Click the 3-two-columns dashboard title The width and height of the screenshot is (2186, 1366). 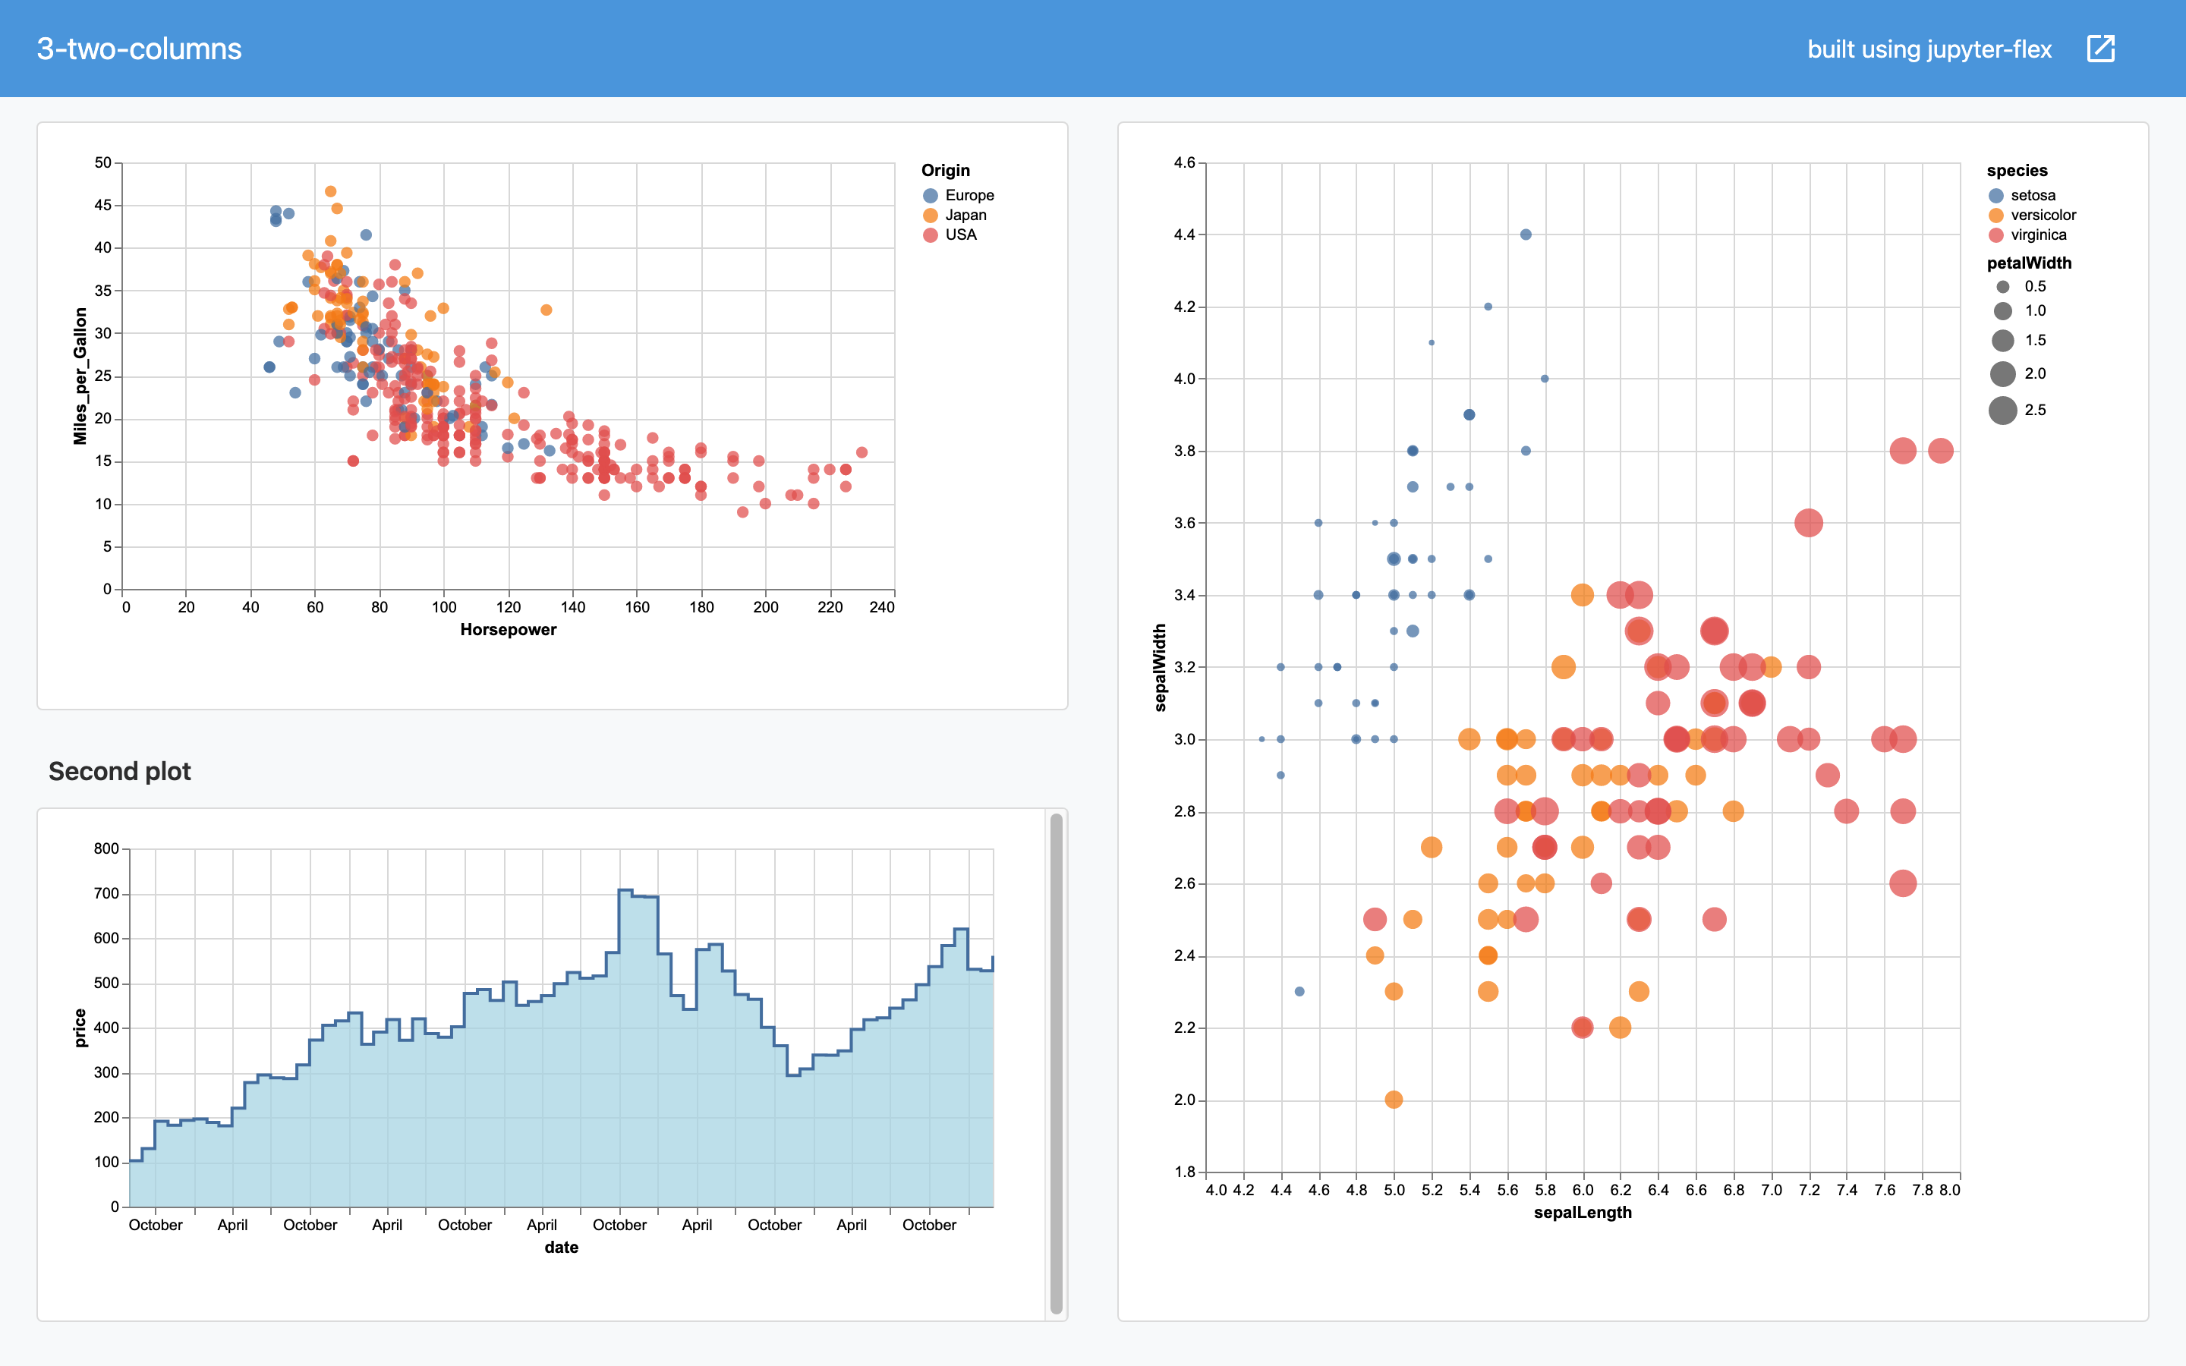pyautogui.click(x=139, y=49)
